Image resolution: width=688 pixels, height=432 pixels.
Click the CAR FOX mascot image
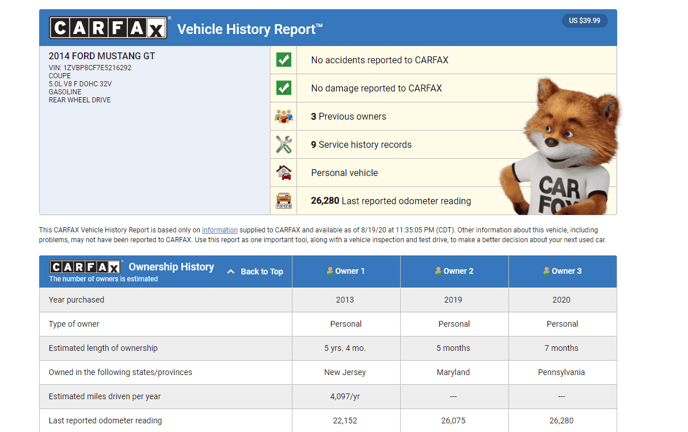pyautogui.click(x=561, y=147)
